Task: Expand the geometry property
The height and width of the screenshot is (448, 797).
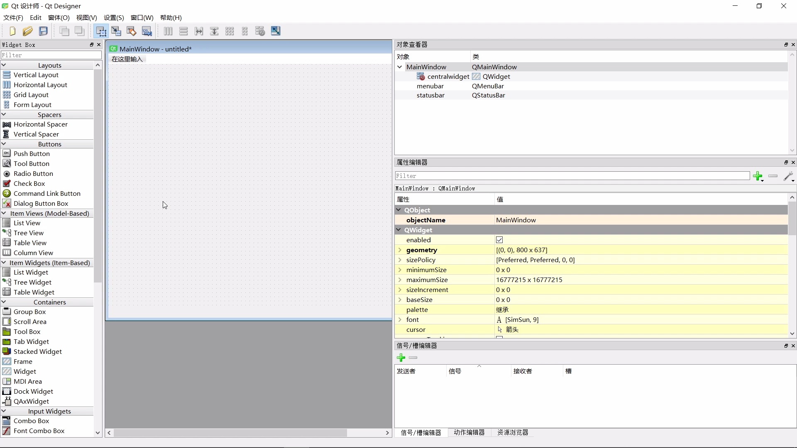Action: click(x=400, y=250)
